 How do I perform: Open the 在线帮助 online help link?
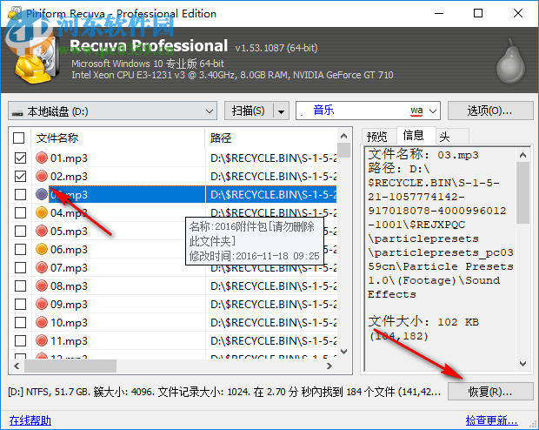pos(30,420)
